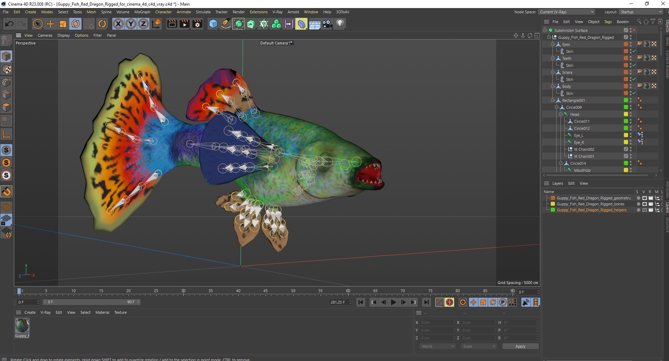Click the yellow layer swatch of Head
The height and width of the screenshot is (361, 669).
(x=626, y=114)
